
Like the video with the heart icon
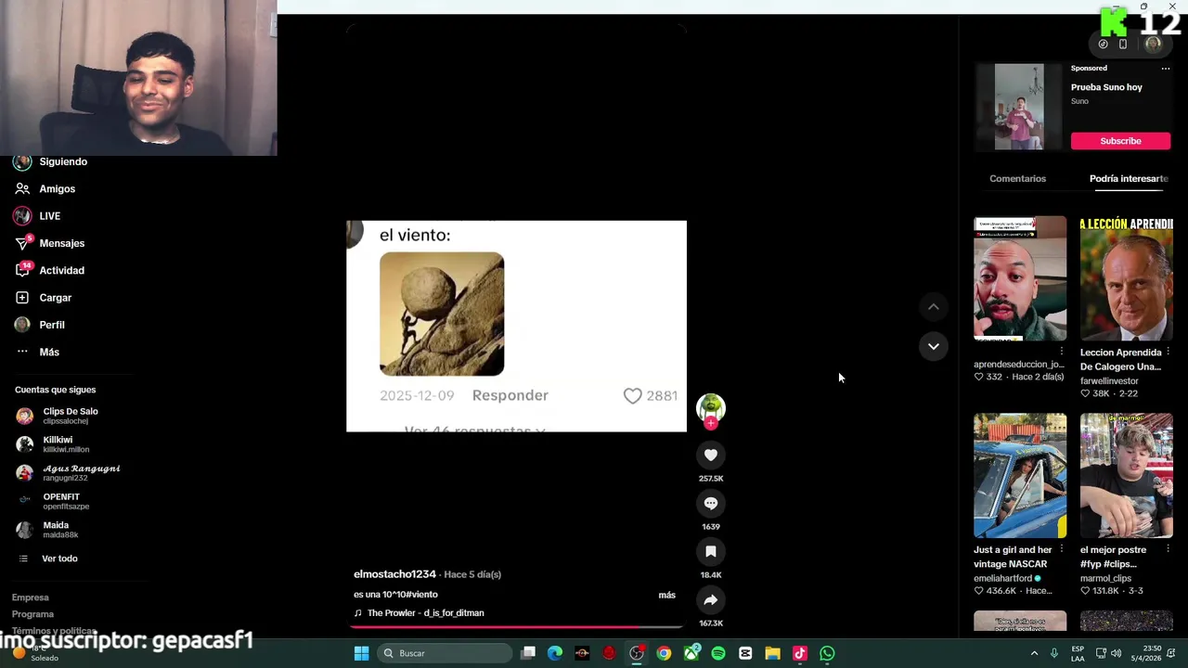tap(711, 455)
